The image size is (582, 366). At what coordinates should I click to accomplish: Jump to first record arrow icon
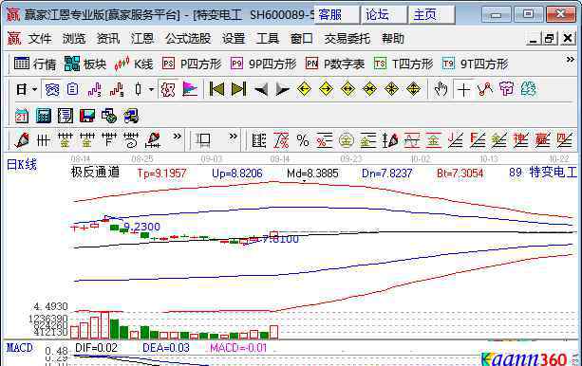point(216,89)
